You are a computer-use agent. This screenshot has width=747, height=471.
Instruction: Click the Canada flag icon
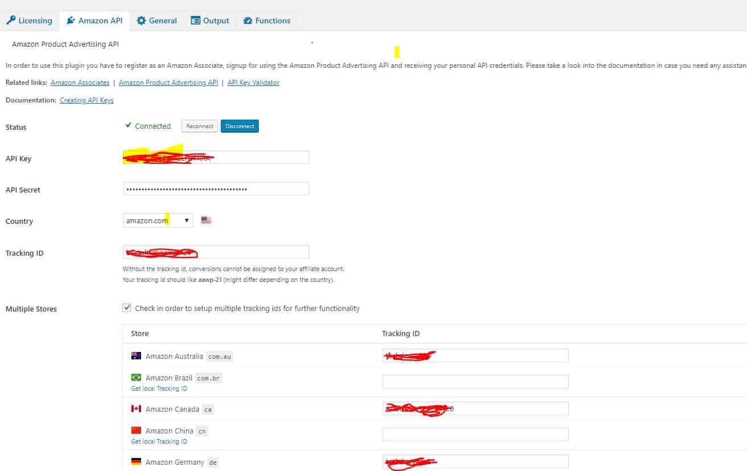click(x=136, y=409)
